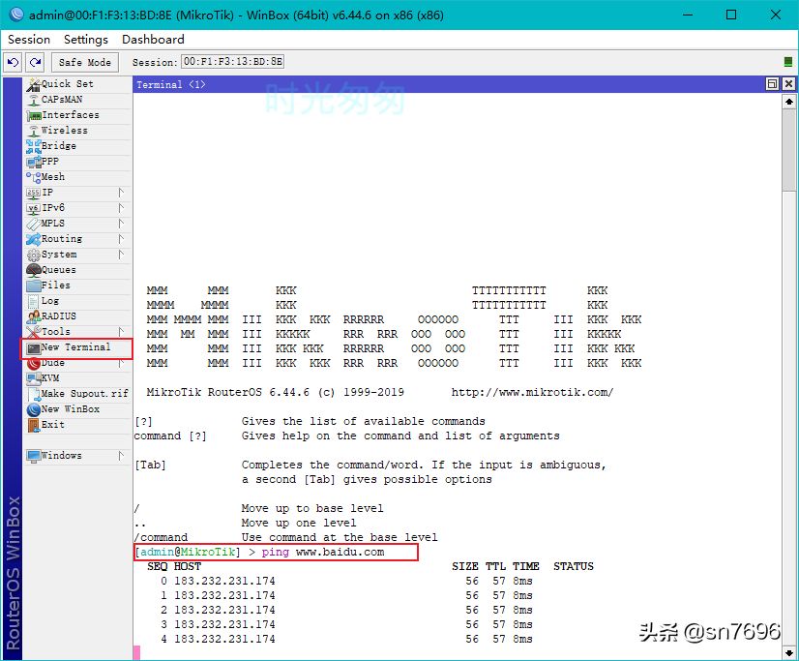Click terminal scrollbar down arrow

[x=789, y=652]
